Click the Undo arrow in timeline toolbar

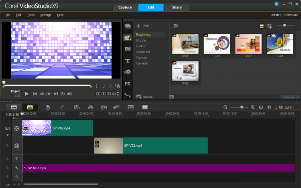pos(47,107)
